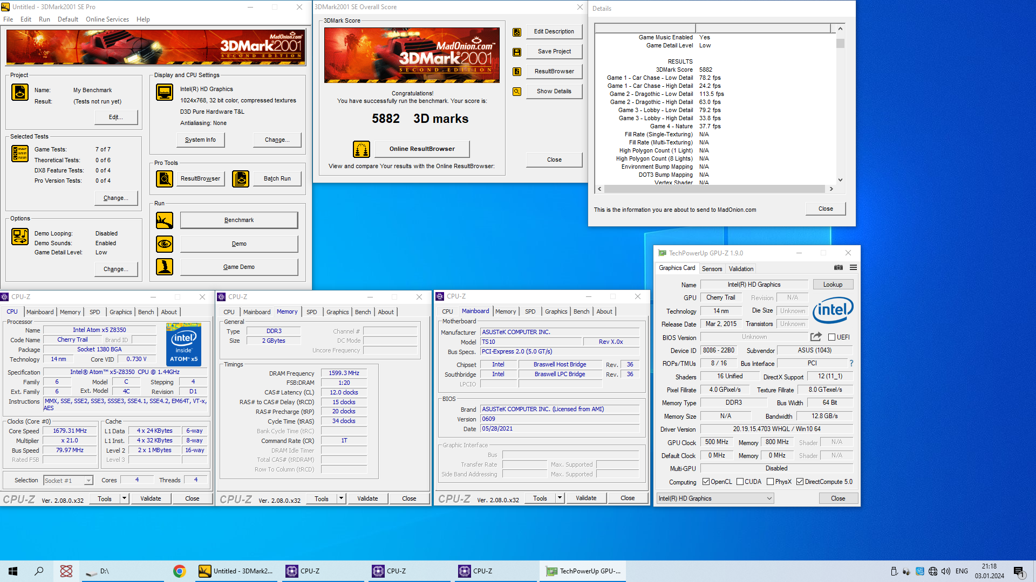Viewport: 1036px width, 582px height.
Task: Open the taskbar Search icon
Action: click(x=39, y=571)
